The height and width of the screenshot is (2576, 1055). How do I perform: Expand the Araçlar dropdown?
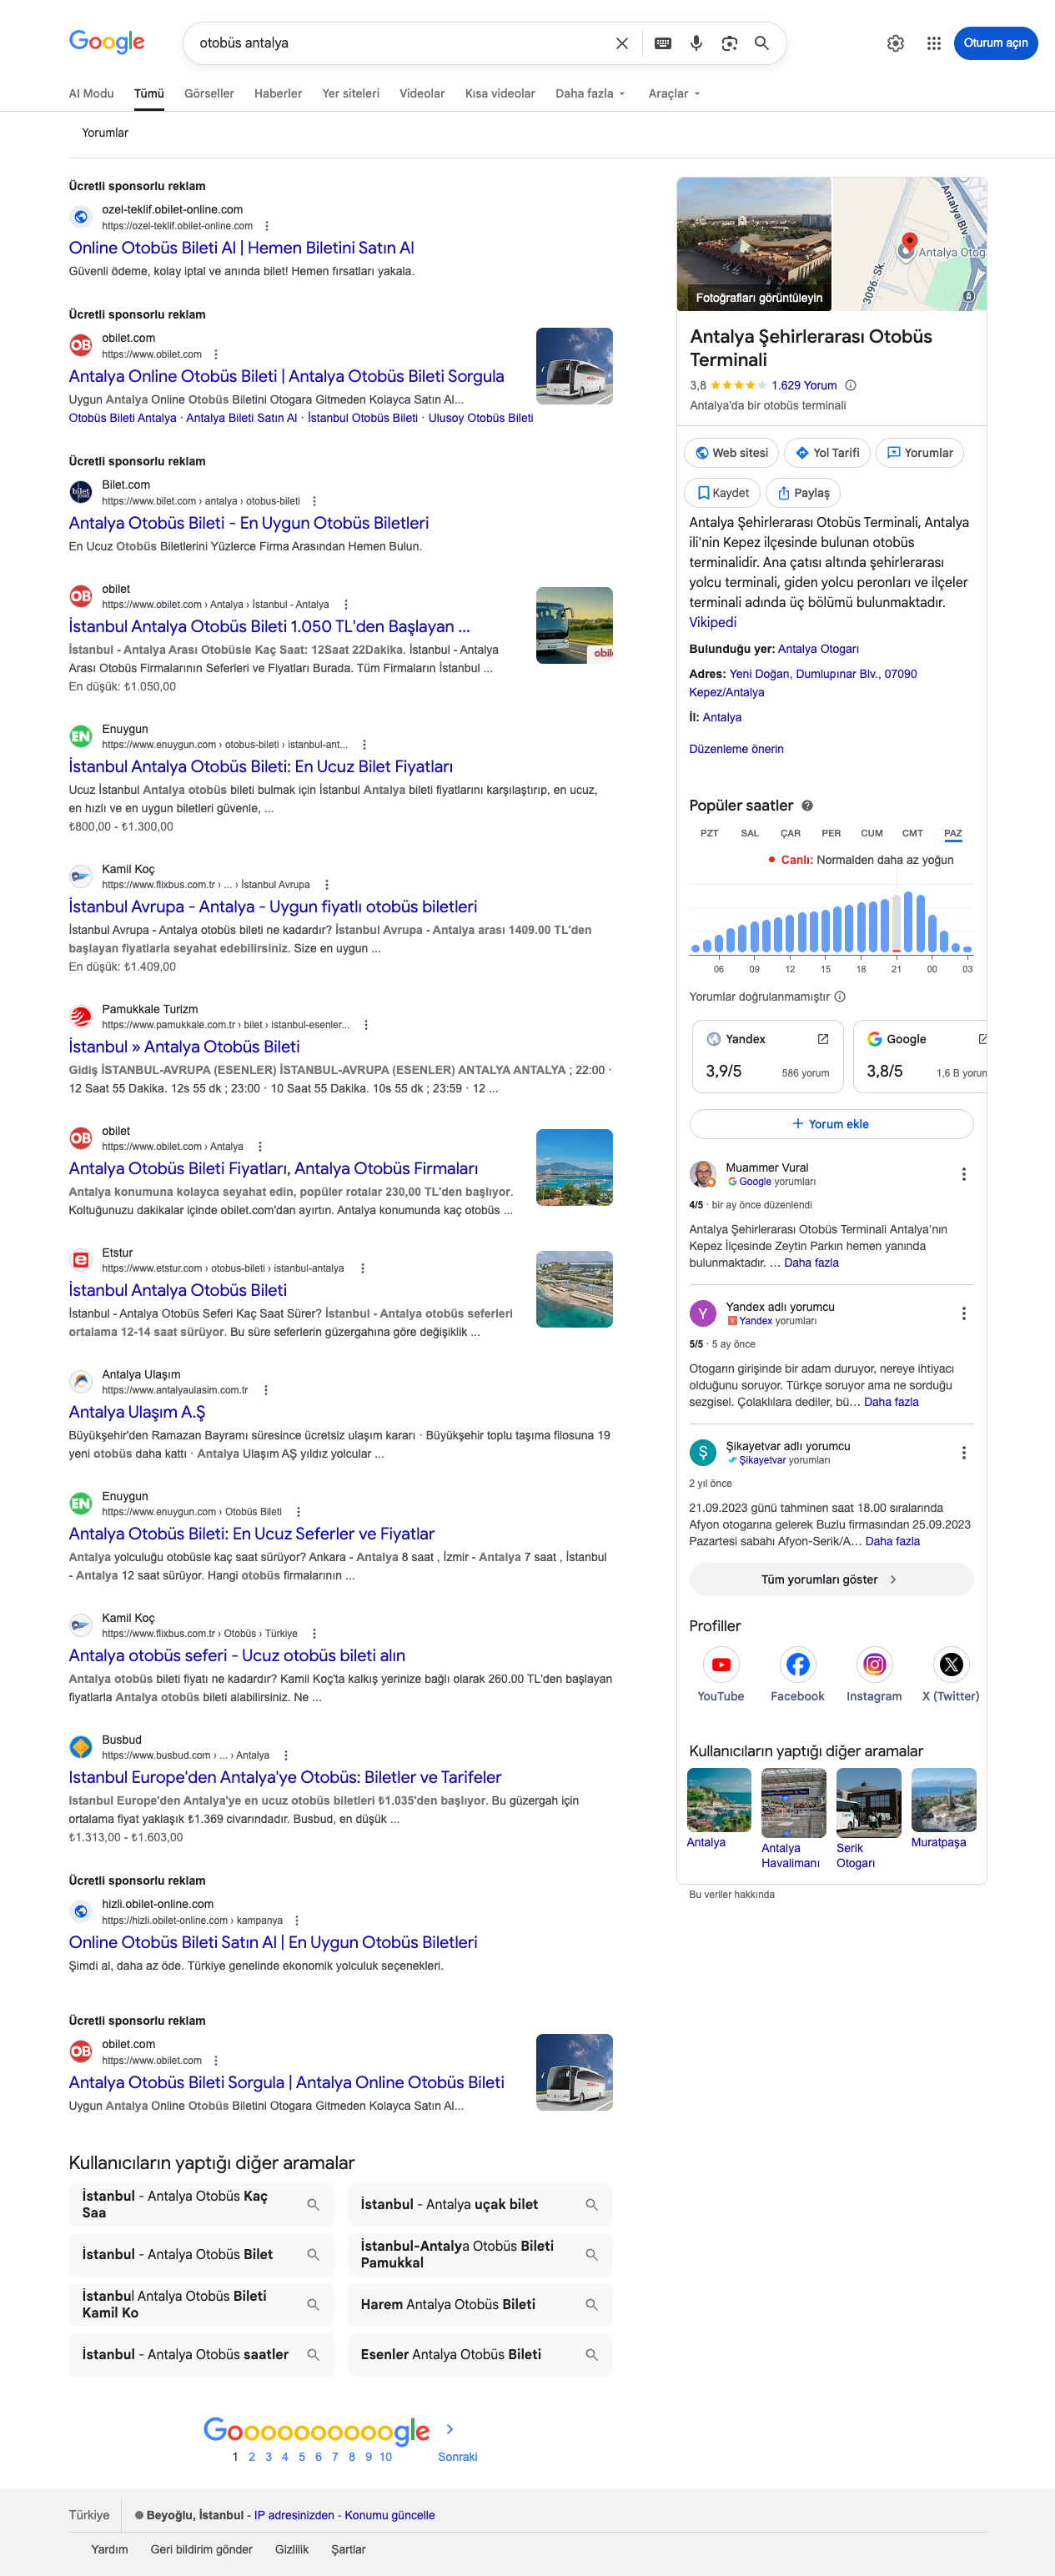(x=674, y=93)
